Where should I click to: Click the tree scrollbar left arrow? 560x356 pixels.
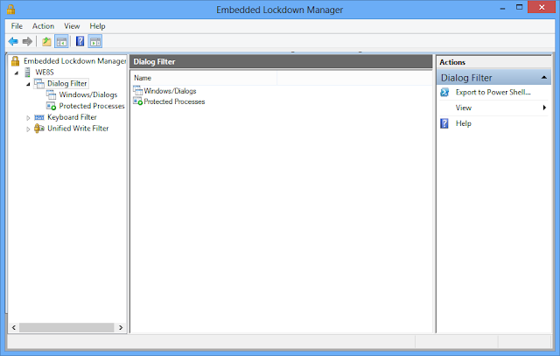click(x=14, y=327)
